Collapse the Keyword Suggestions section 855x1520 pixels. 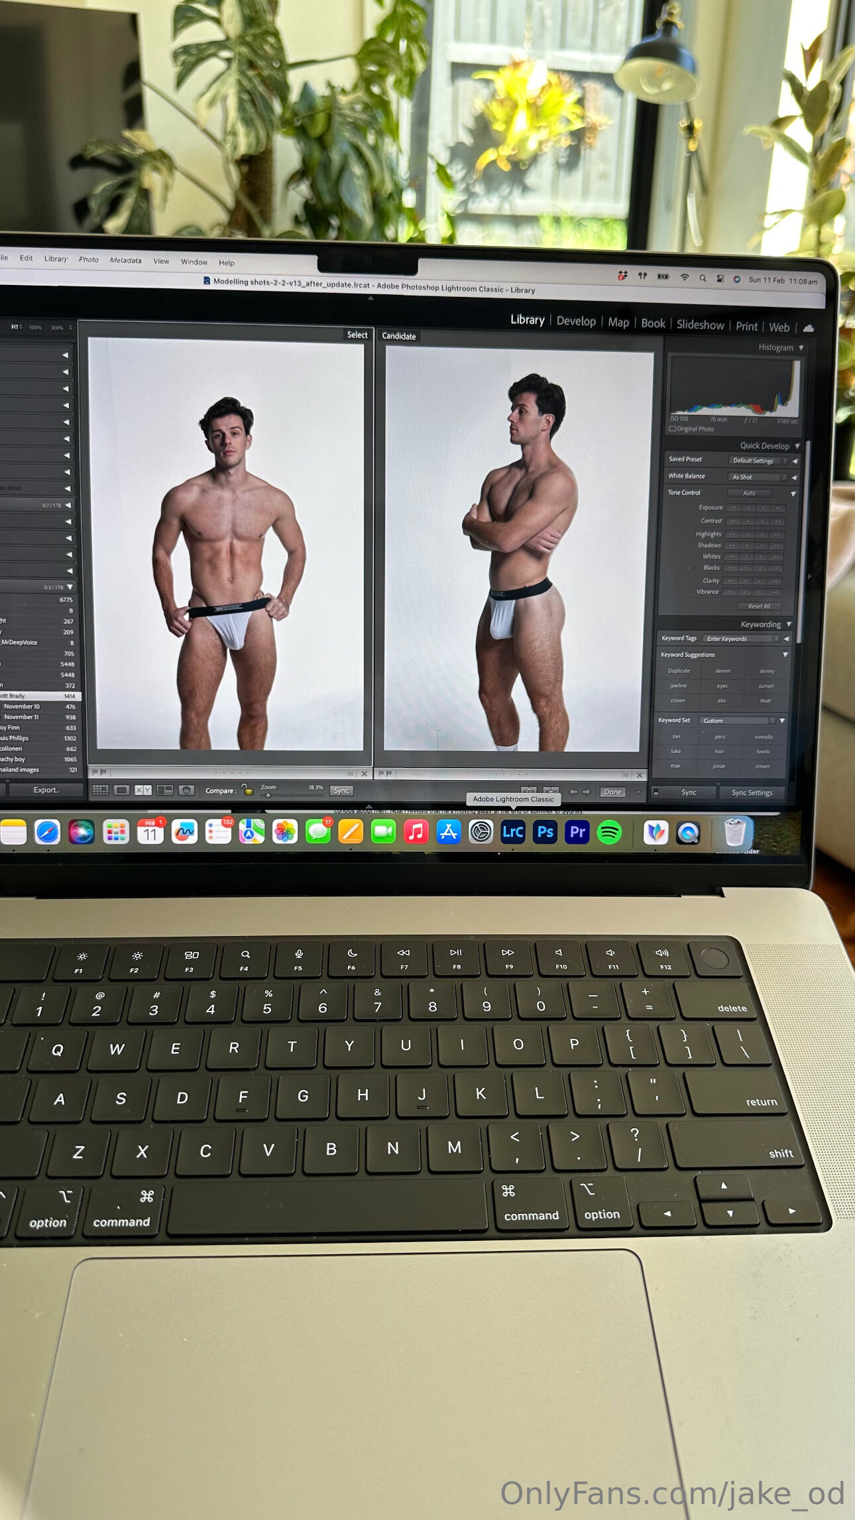point(785,655)
